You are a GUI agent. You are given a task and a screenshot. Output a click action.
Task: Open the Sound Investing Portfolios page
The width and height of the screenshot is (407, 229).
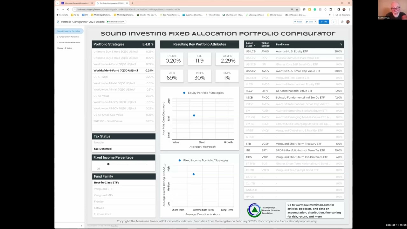pyautogui.click(x=69, y=31)
